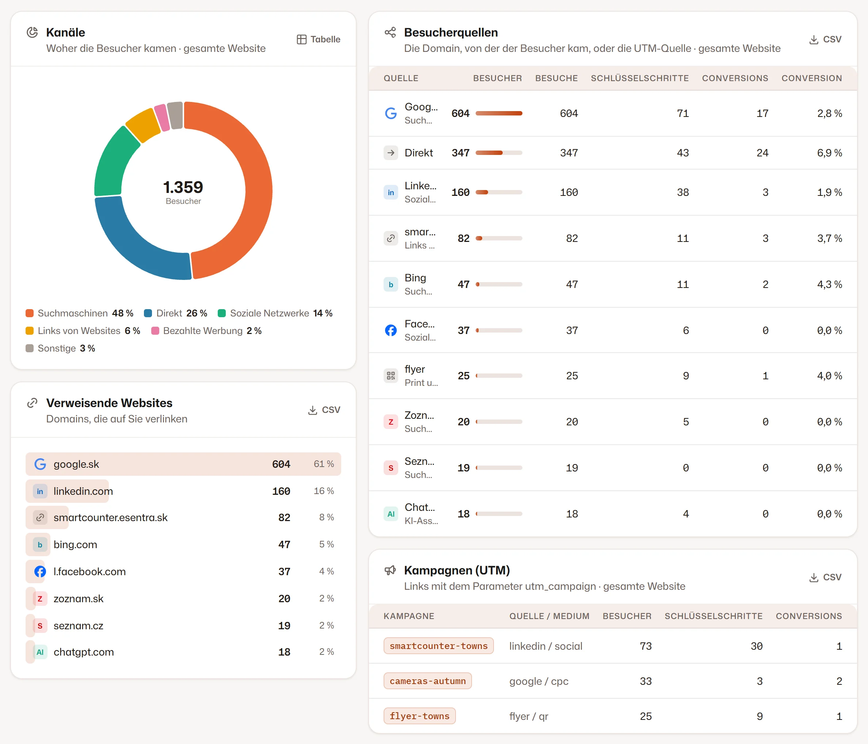Select google.sk row in referring websites
Screen dimensions: 868x744
click(x=183, y=464)
